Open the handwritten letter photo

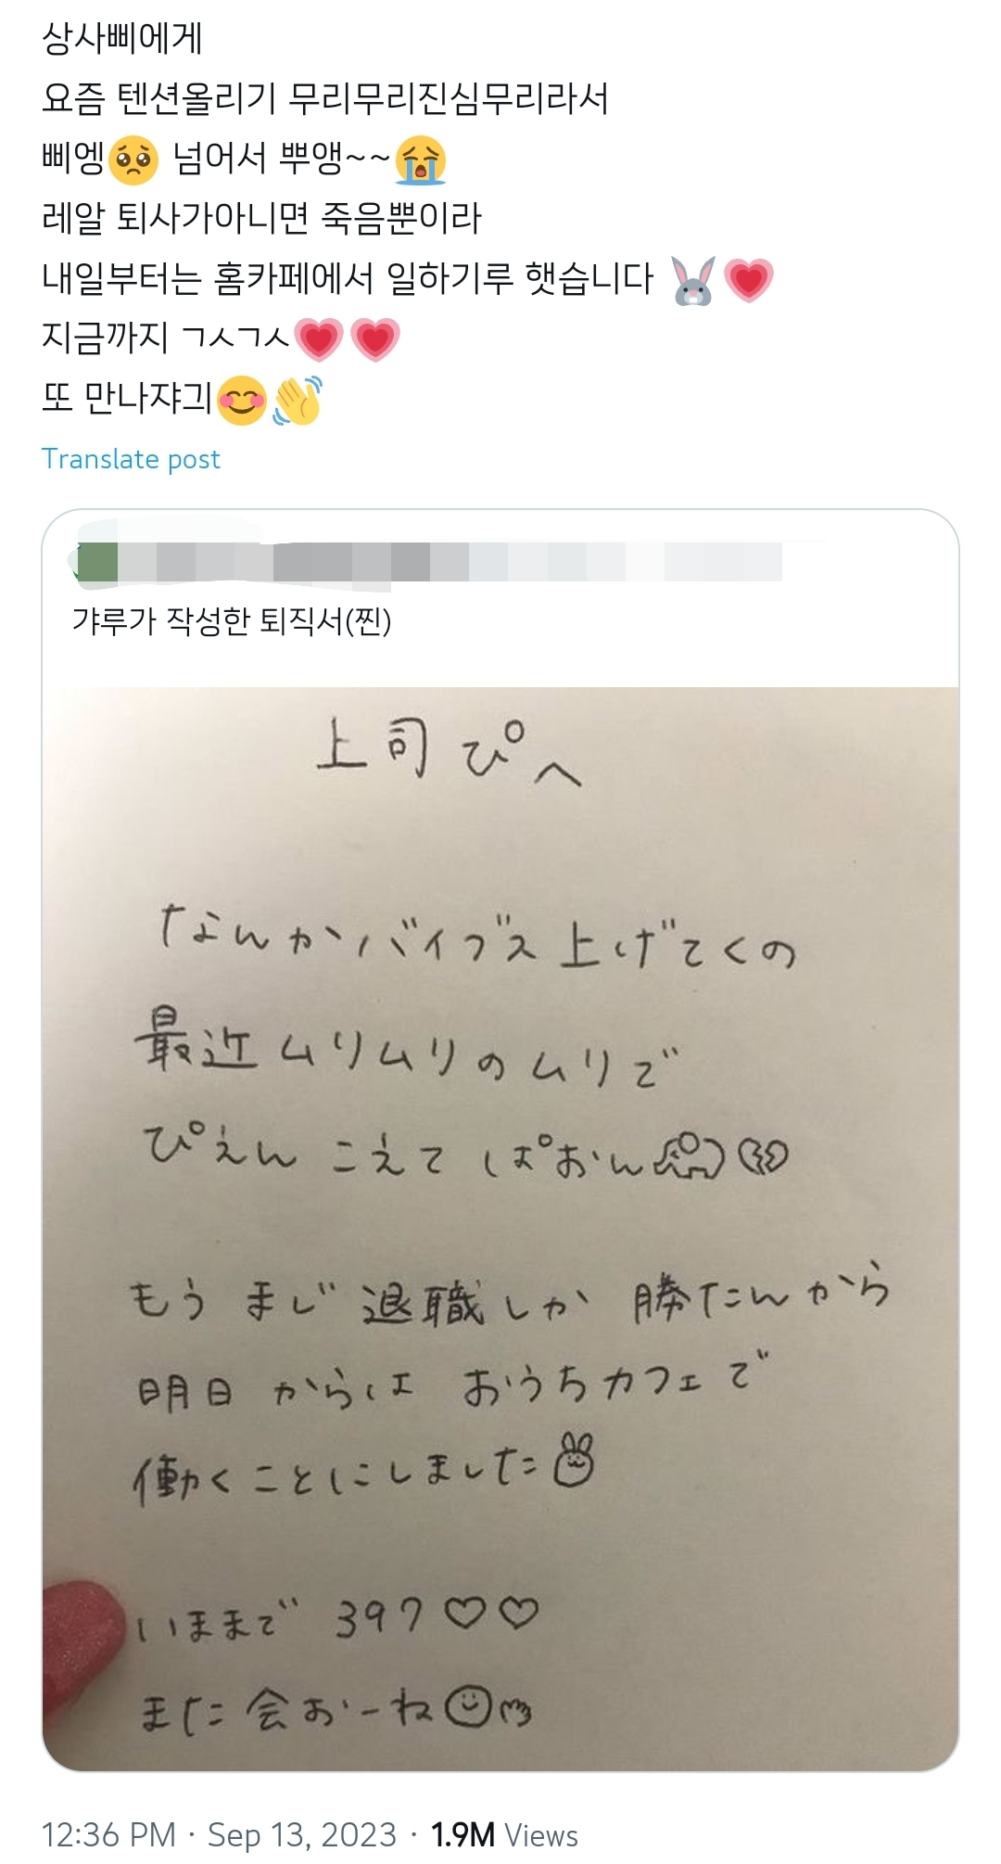[x=500, y=1224]
